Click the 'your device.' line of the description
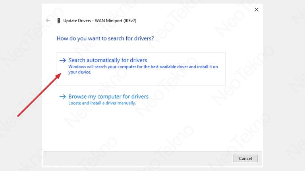The height and width of the screenshot is (171, 305). coord(80,72)
